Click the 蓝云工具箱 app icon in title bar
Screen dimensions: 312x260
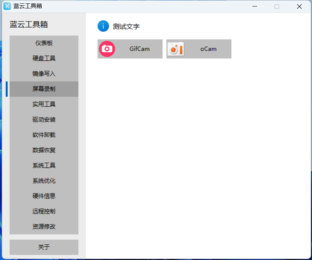pyautogui.click(x=7, y=6)
